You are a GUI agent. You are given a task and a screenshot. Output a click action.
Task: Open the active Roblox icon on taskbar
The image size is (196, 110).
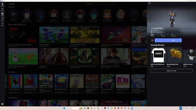132,108
